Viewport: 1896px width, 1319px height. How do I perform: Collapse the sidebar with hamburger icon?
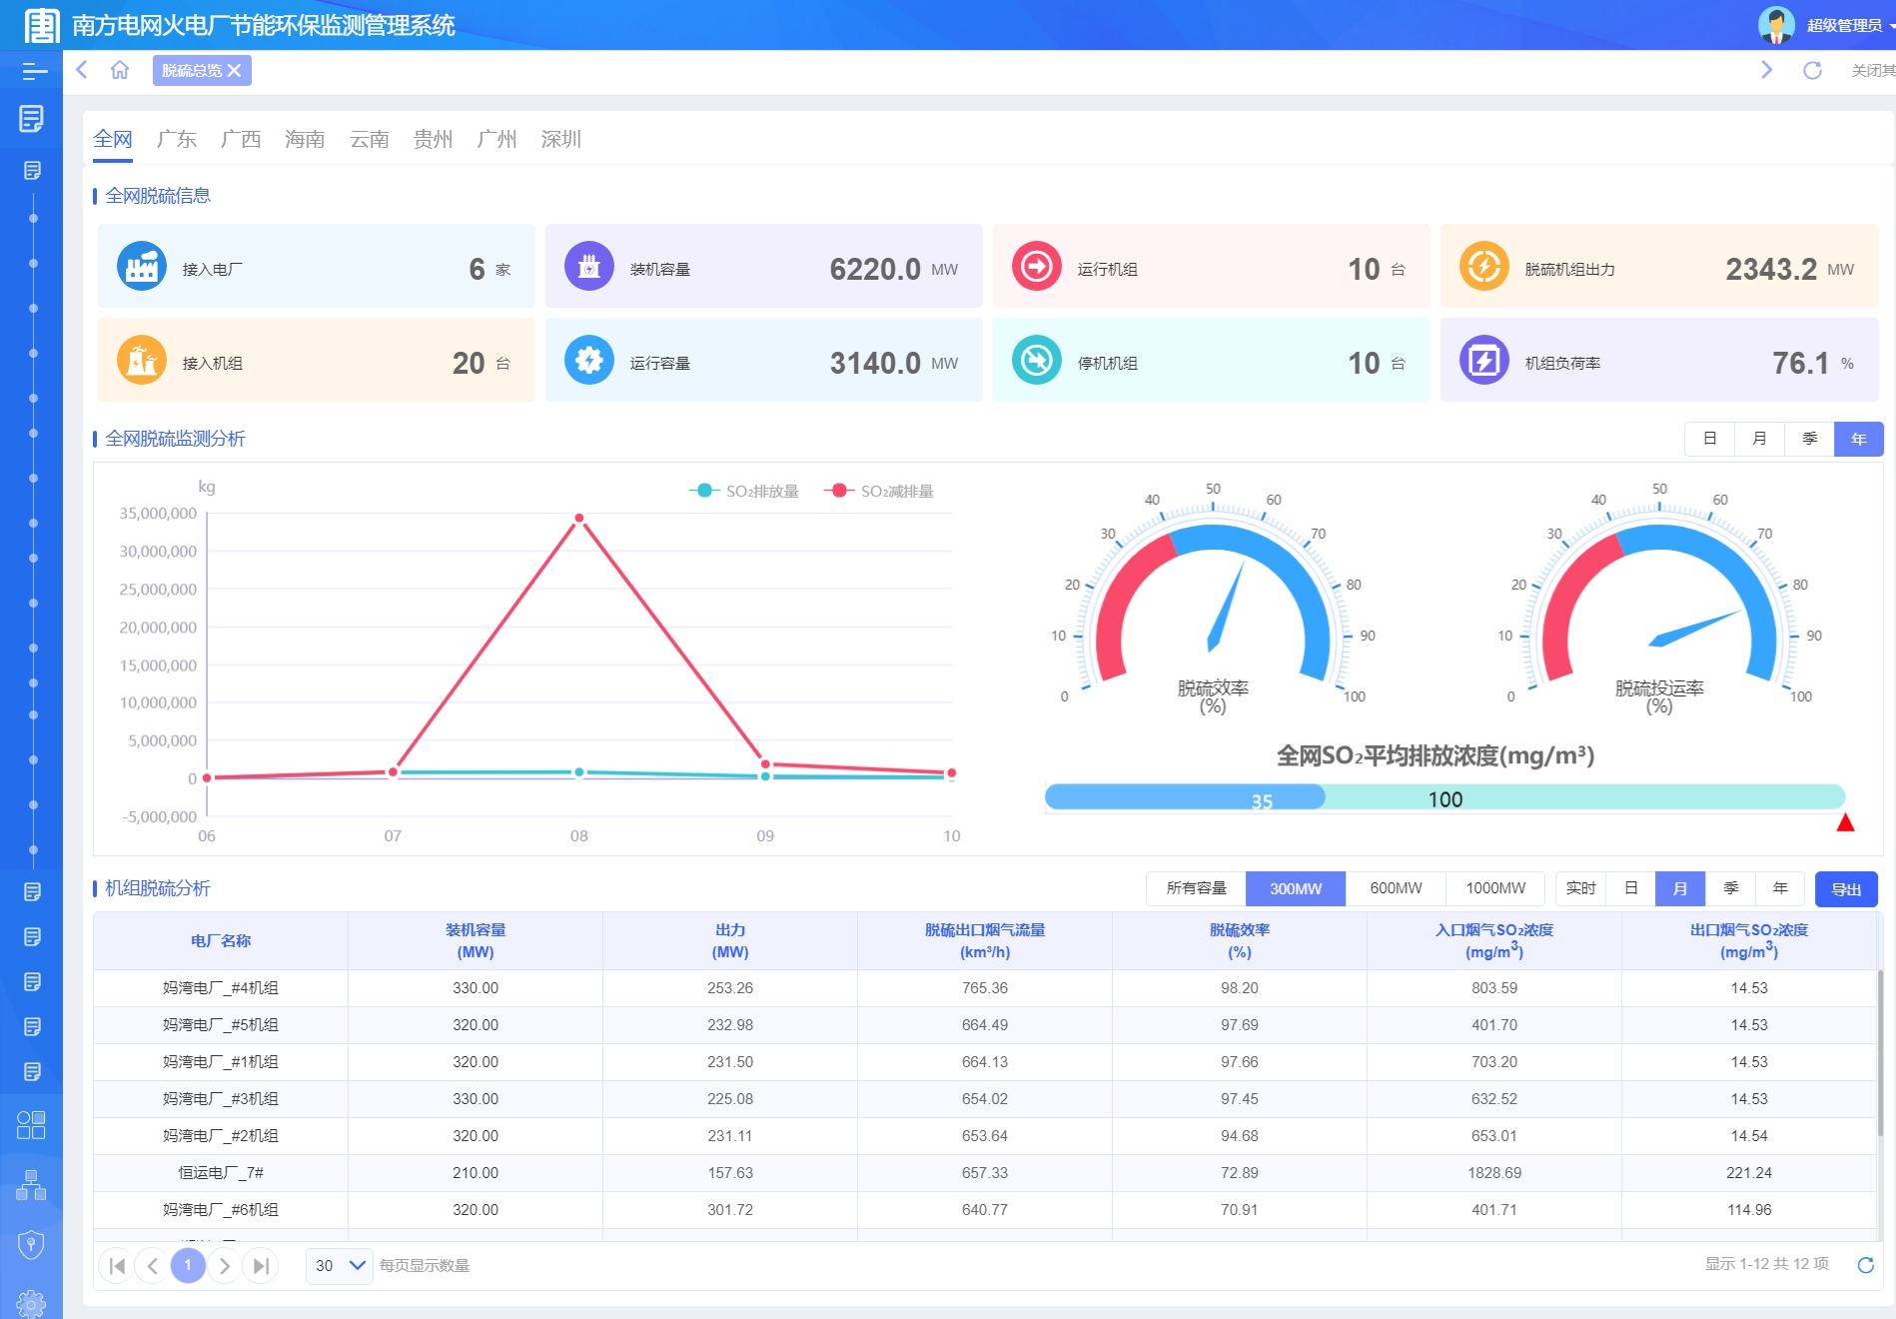coord(35,71)
